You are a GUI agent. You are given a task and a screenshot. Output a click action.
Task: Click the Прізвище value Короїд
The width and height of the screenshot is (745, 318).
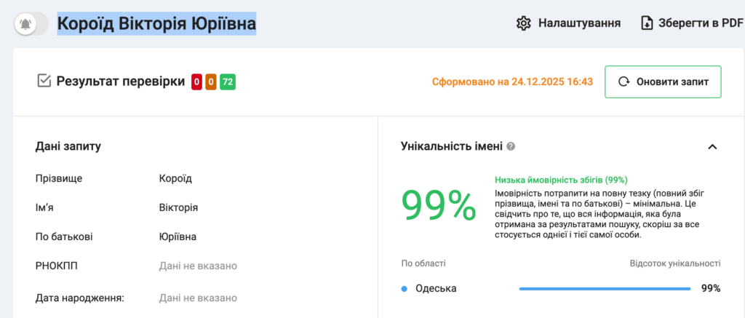[x=175, y=178]
